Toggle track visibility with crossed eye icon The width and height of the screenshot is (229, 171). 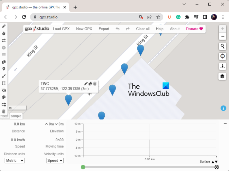click(4, 90)
